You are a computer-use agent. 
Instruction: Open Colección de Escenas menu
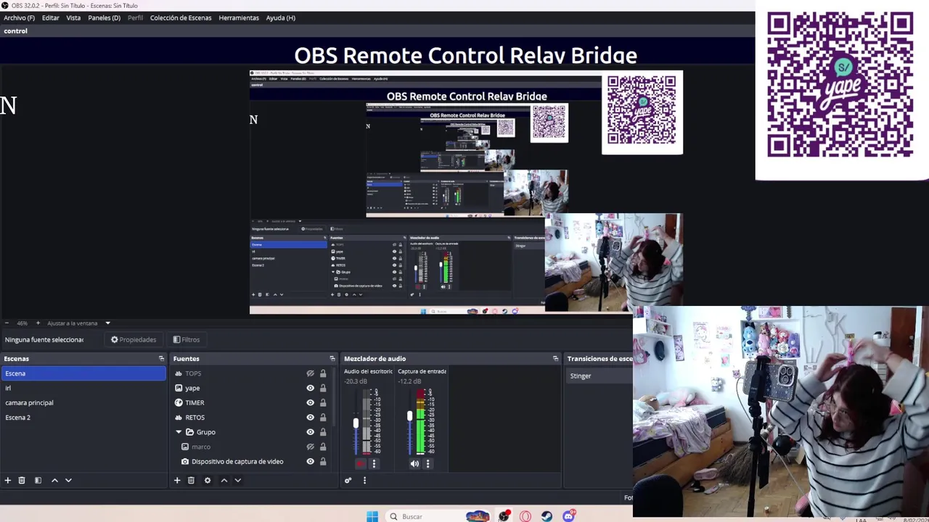pos(181,17)
